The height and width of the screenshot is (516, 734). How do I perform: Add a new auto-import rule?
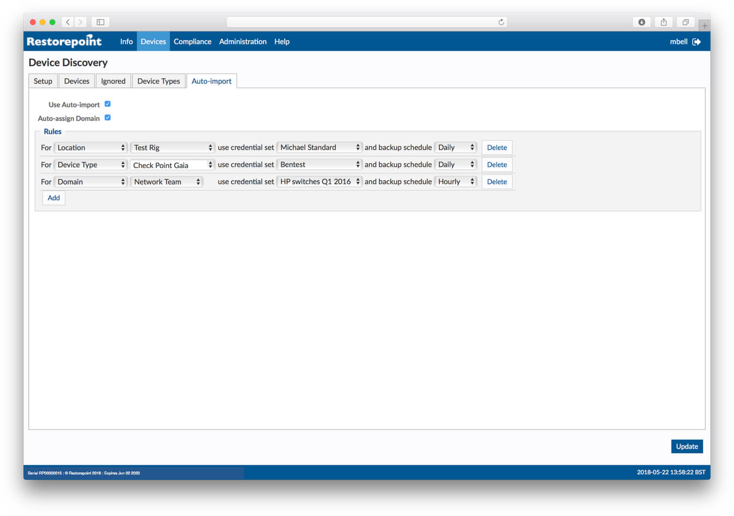coord(53,198)
